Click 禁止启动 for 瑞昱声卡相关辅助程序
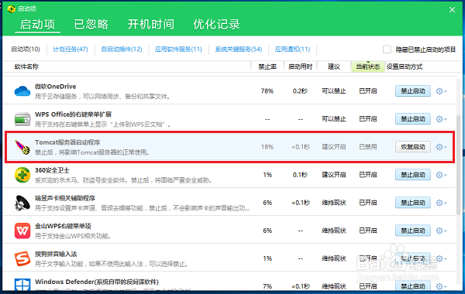Screen dimensions: 465x294 413,203
